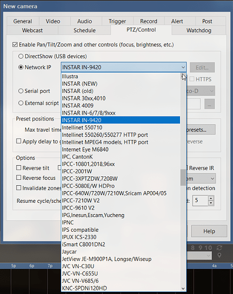Enable Reverse tilt option
This screenshot has width=233, height=294.
(x=19, y=168)
